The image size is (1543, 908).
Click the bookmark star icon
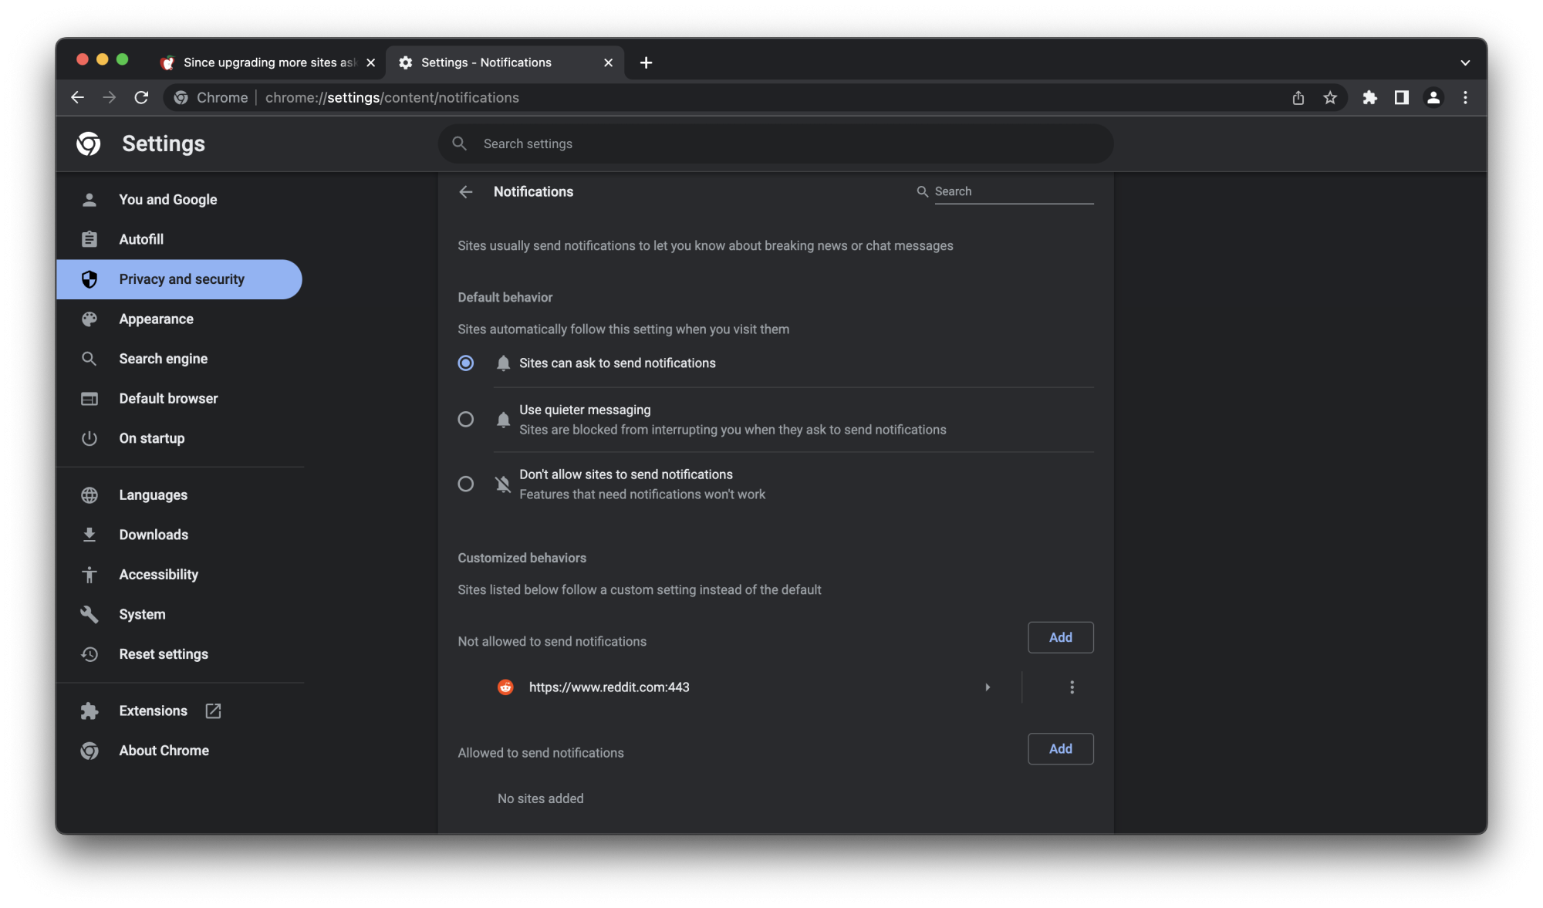point(1330,98)
